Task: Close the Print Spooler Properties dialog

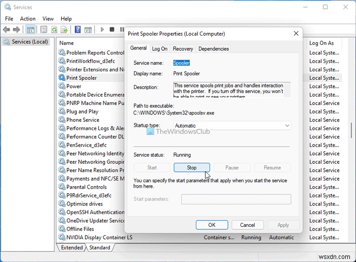Action: tap(296, 34)
